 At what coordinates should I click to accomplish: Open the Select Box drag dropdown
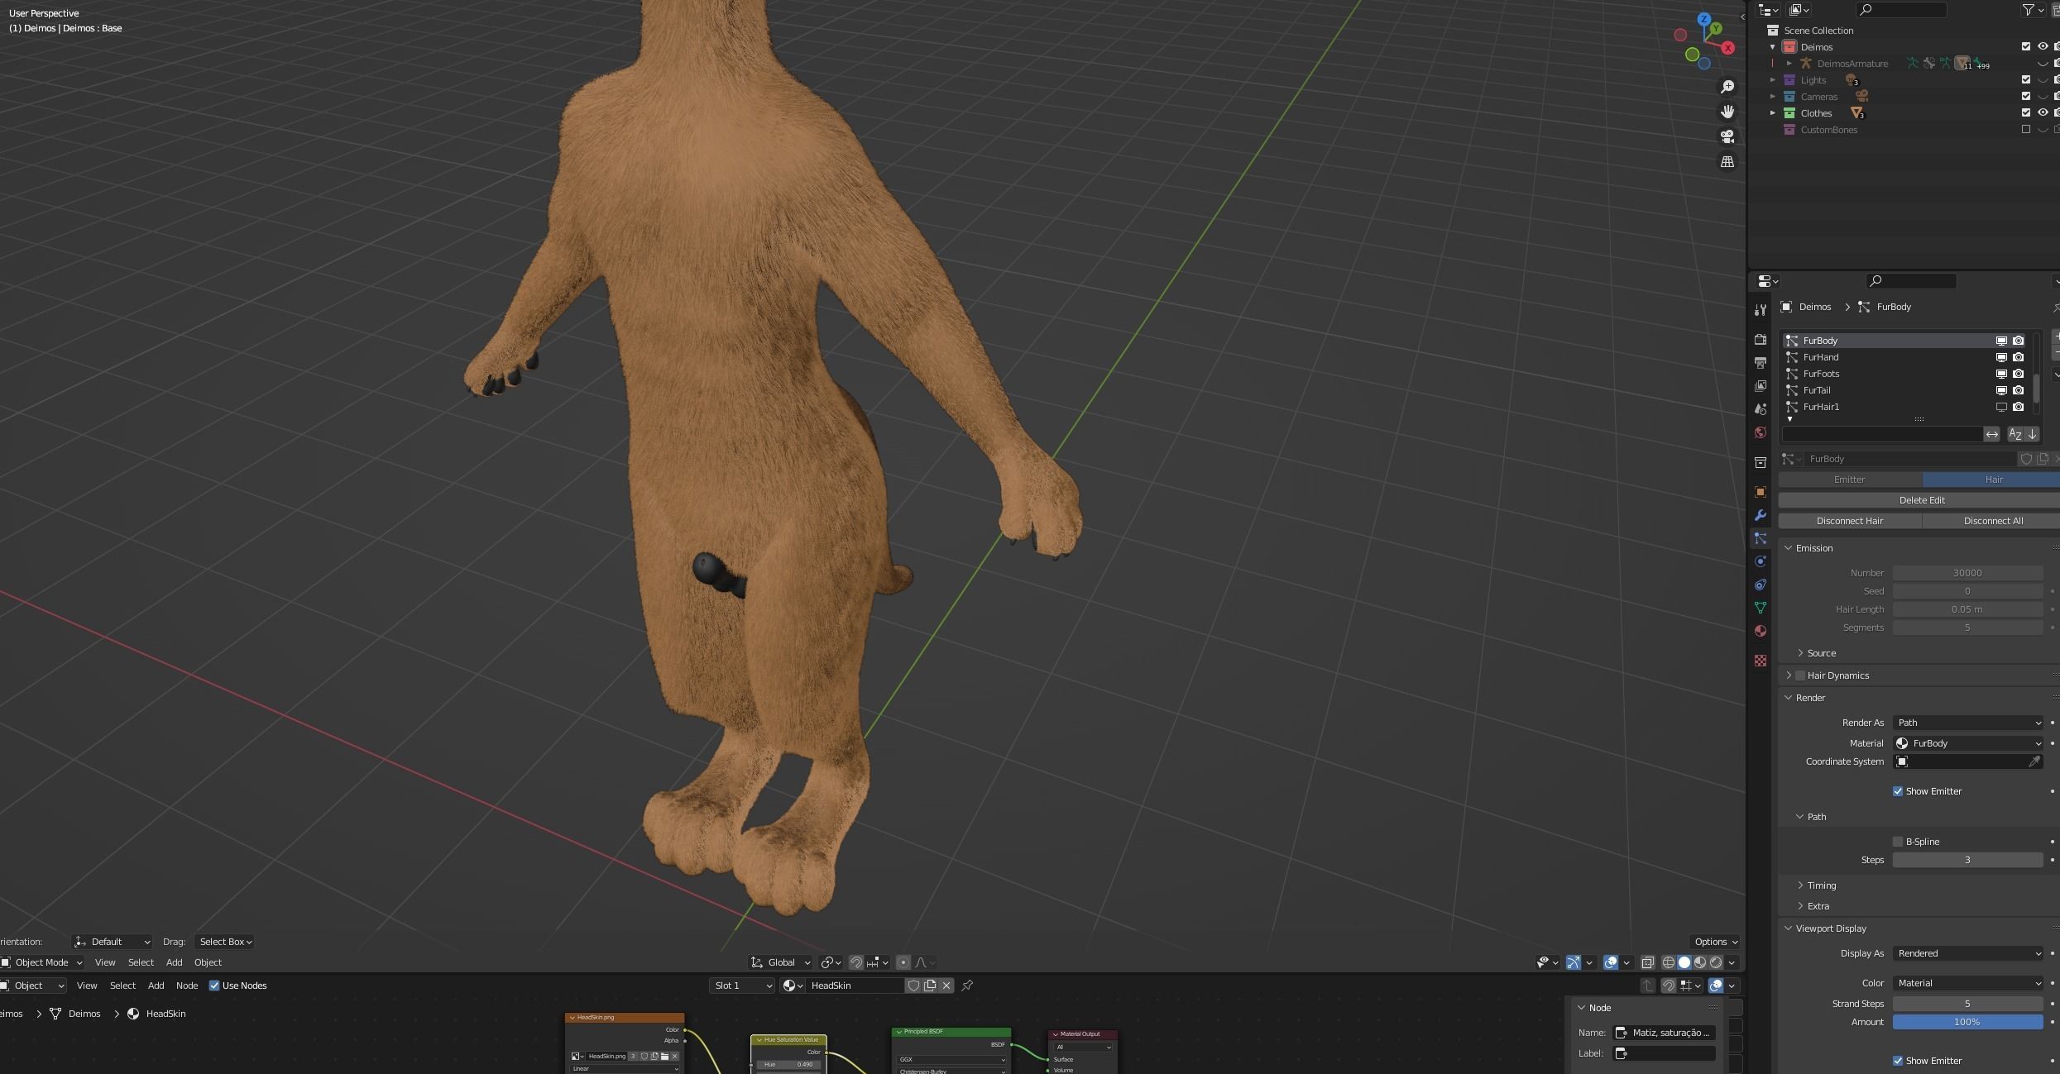(x=224, y=942)
